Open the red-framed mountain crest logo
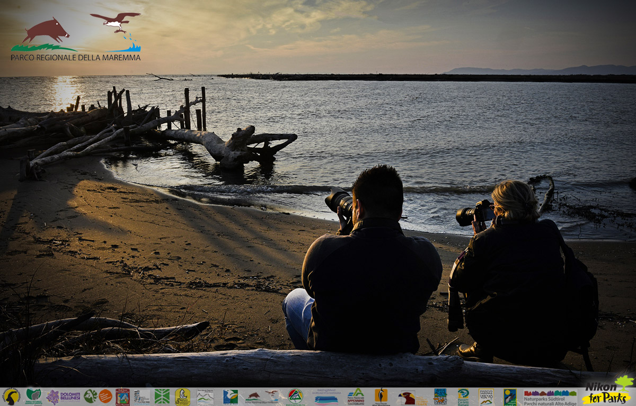Screen dimensions: 636x406 tap(122, 396)
